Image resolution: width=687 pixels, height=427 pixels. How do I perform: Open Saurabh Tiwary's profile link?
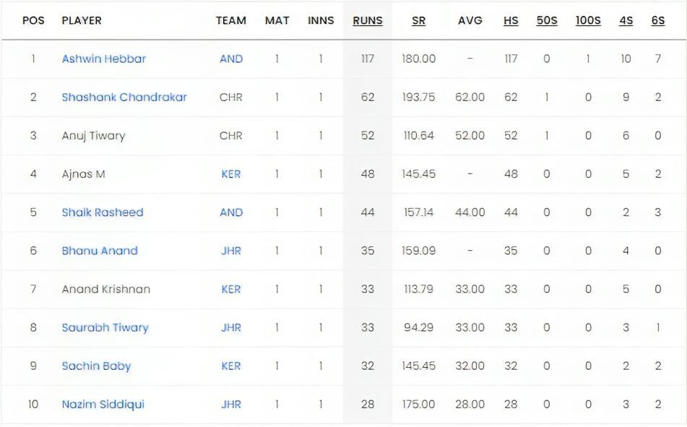point(105,327)
